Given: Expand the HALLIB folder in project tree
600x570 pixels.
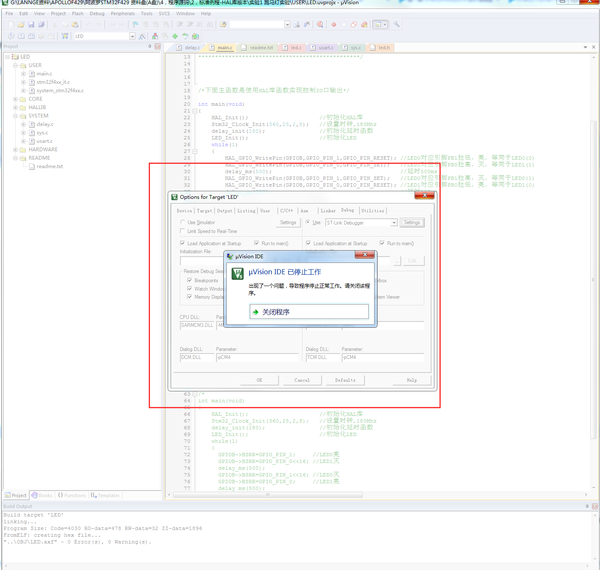Looking at the screenshot, I should pyautogui.click(x=16, y=107).
